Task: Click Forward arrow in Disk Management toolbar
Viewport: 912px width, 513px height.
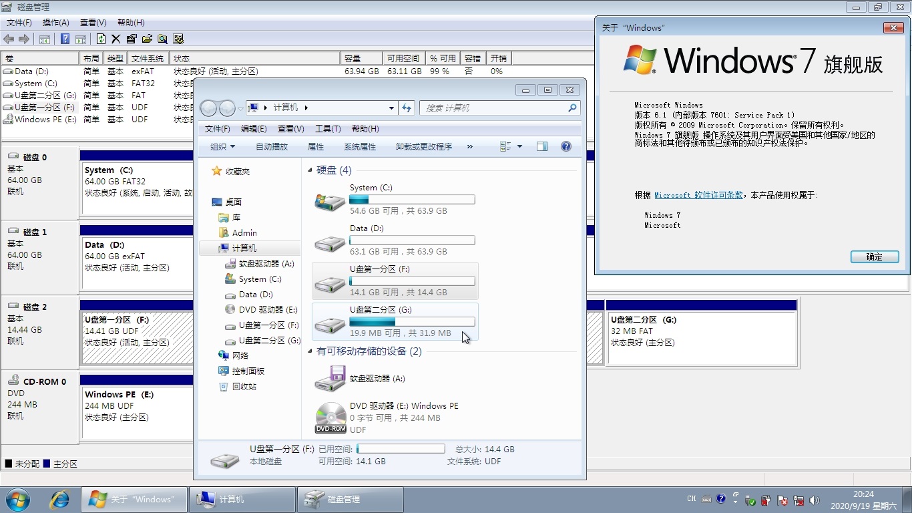Action: click(24, 39)
